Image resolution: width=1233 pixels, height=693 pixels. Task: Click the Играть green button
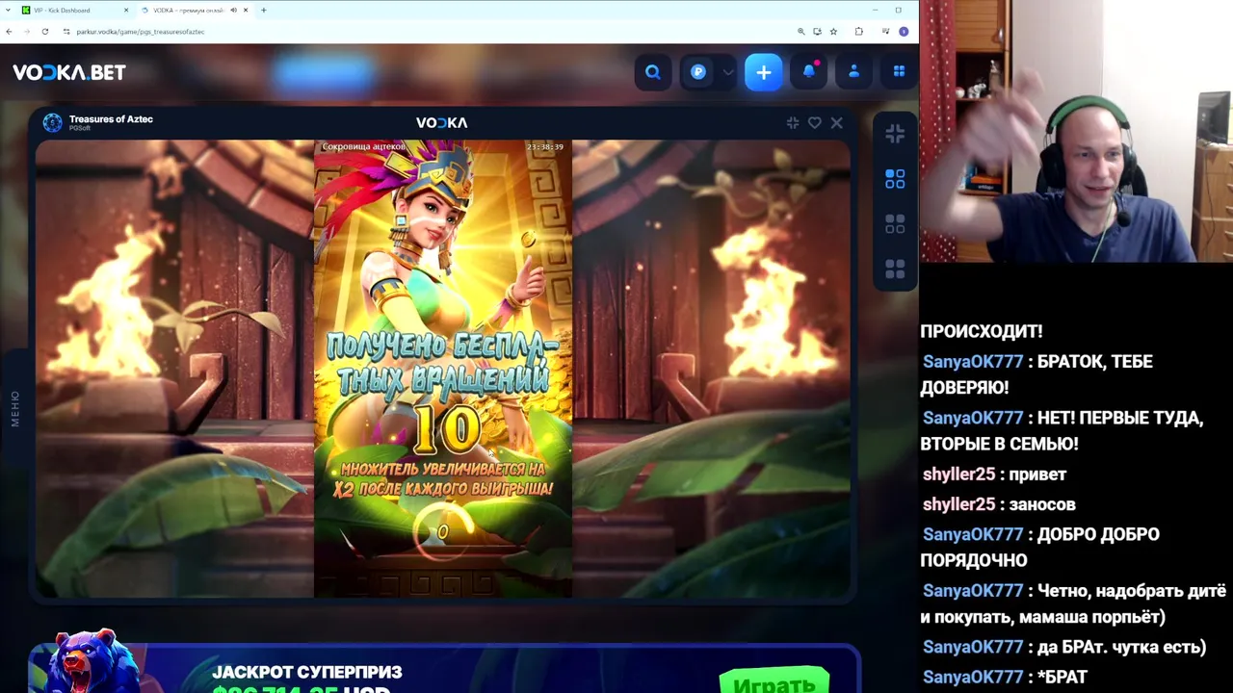(x=774, y=681)
